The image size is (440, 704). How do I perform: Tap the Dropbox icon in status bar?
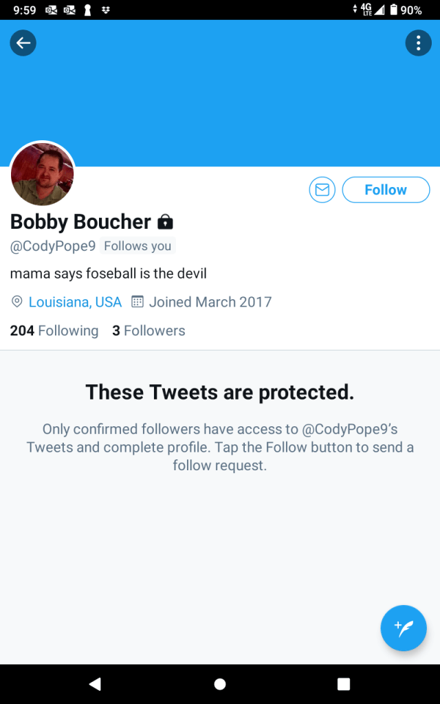pyautogui.click(x=106, y=10)
